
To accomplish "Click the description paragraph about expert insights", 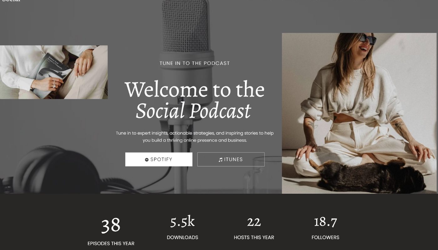I will pyautogui.click(x=195, y=137).
